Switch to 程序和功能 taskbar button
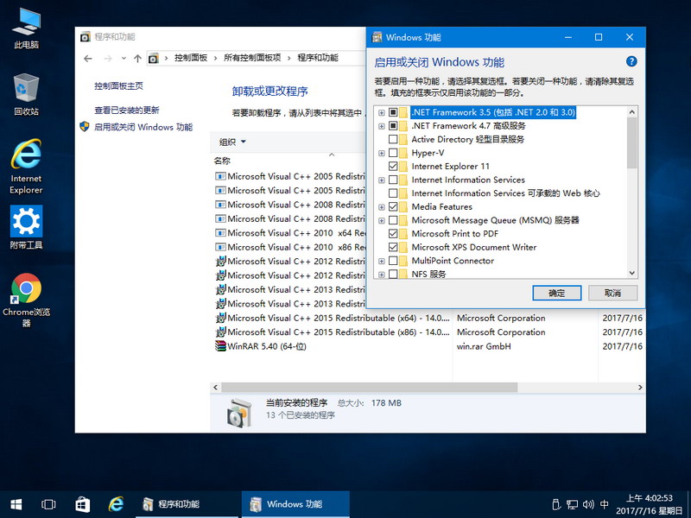Viewport: 691px width, 518px height. pyautogui.click(x=188, y=504)
